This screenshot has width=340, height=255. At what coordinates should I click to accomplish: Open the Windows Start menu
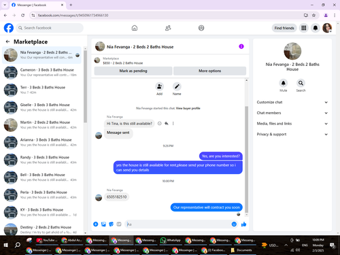tap(6, 245)
